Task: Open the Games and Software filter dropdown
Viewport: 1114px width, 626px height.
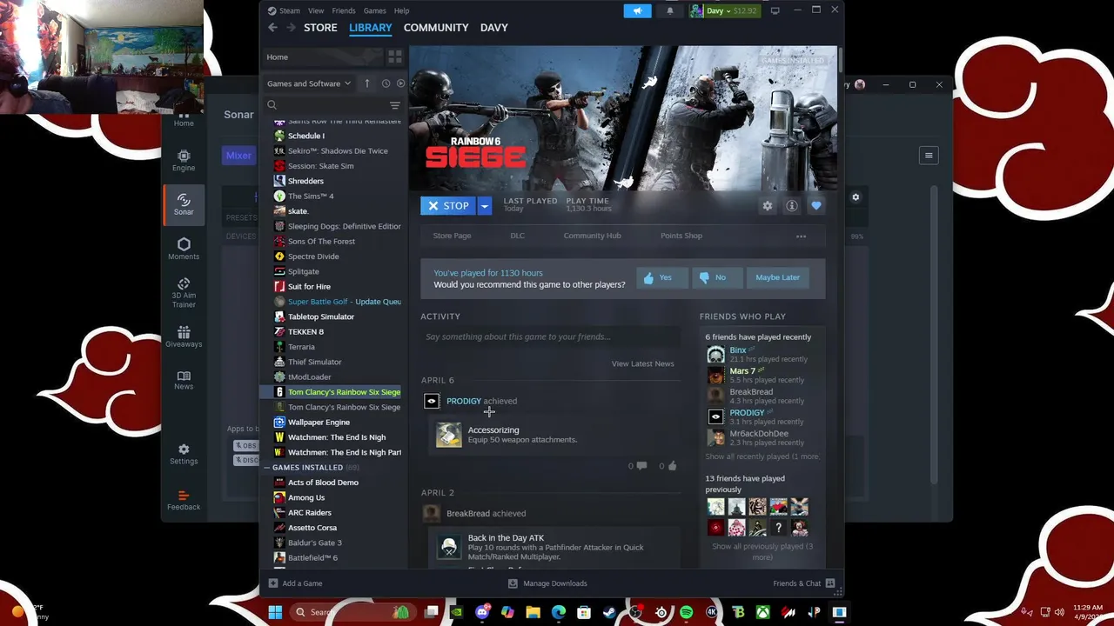Action: click(x=309, y=83)
